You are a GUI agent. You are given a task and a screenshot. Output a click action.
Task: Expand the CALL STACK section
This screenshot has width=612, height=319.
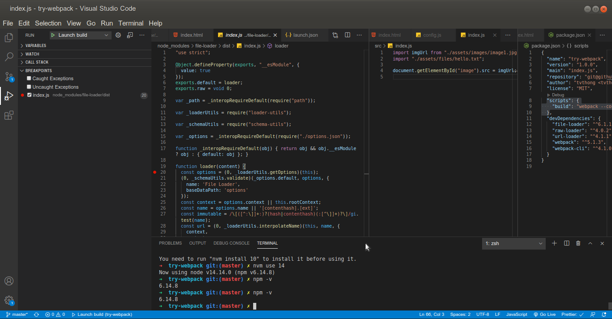point(37,62)
